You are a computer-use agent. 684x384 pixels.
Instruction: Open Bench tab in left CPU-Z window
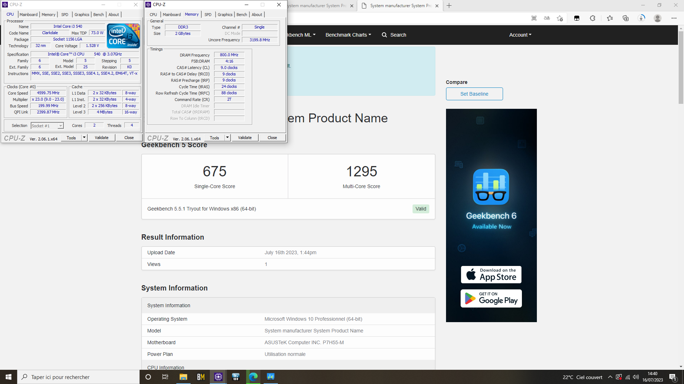(99, 15)
